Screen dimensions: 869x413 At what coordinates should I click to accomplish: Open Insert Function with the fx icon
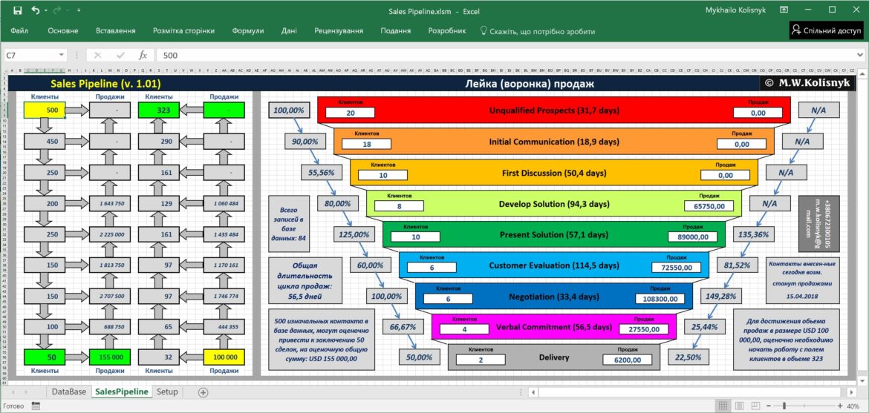click(x=143, y=56)
